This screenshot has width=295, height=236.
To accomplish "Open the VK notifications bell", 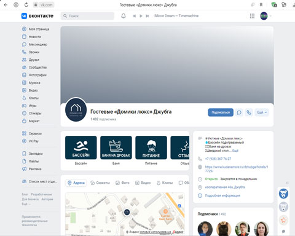I will [124, 16].
